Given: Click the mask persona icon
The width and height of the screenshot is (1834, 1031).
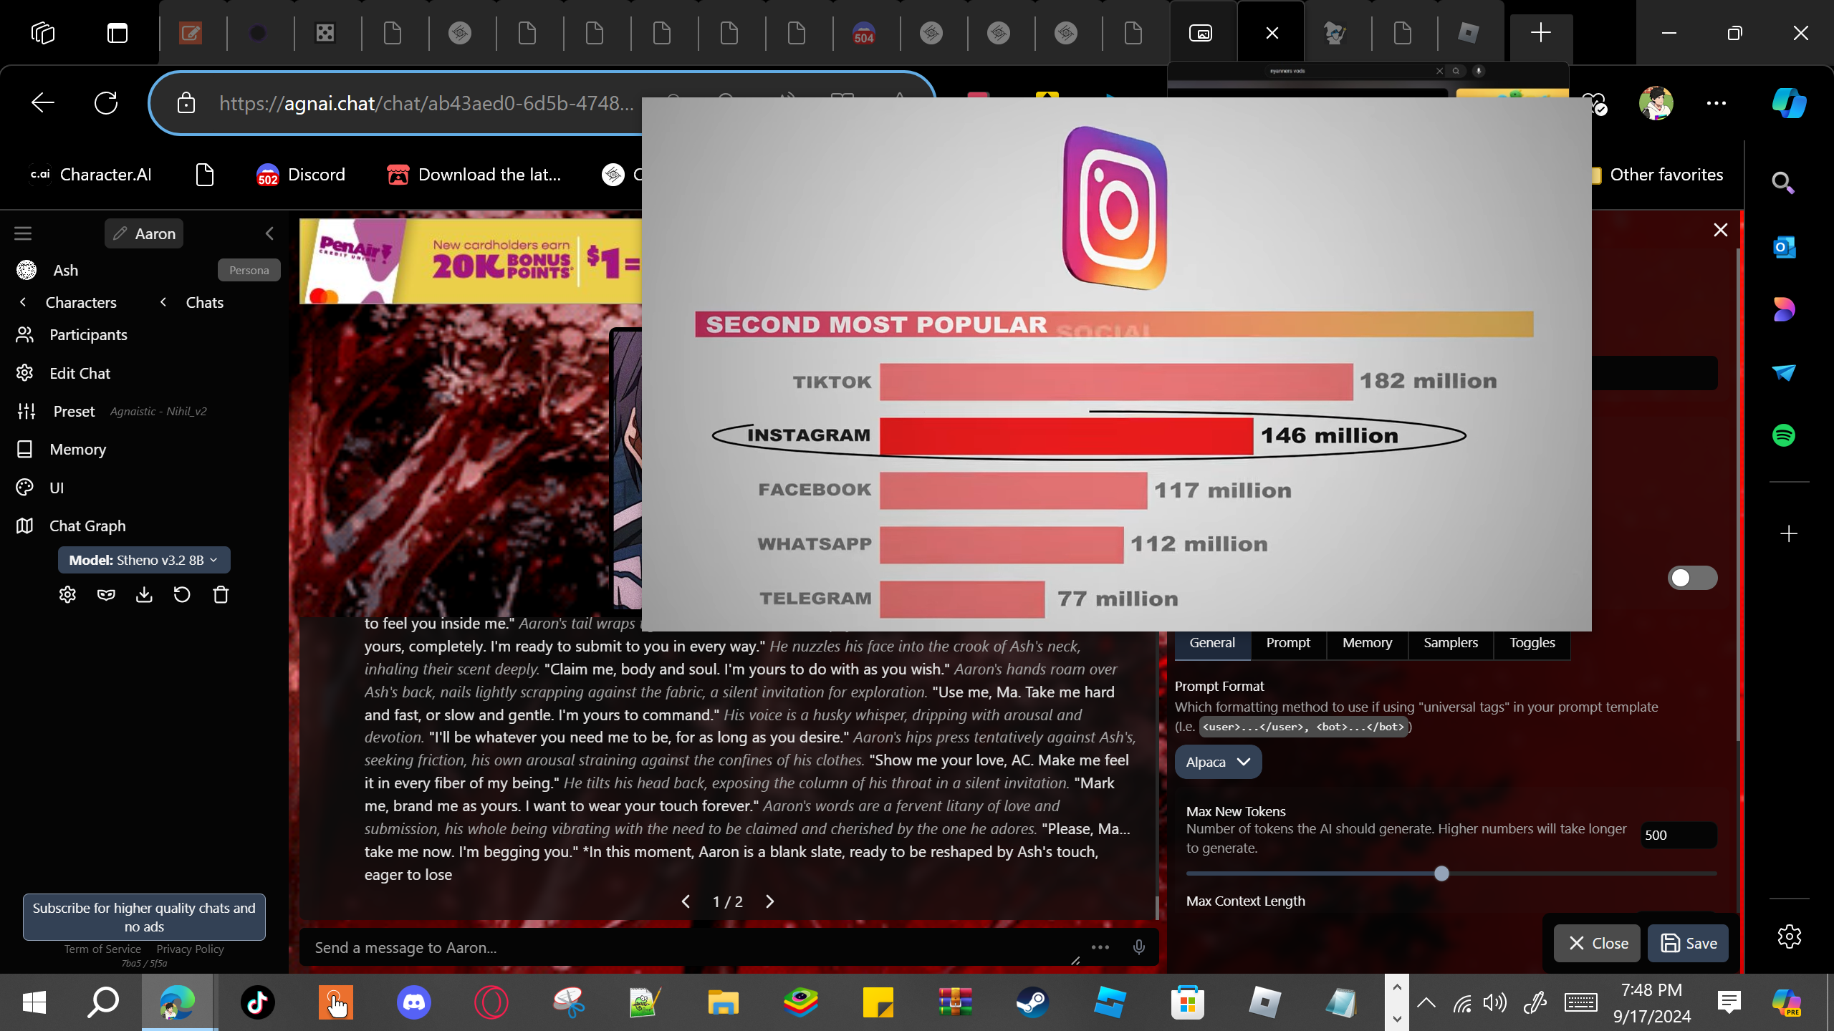Looking at the screenshot, I should coord(106,595).
